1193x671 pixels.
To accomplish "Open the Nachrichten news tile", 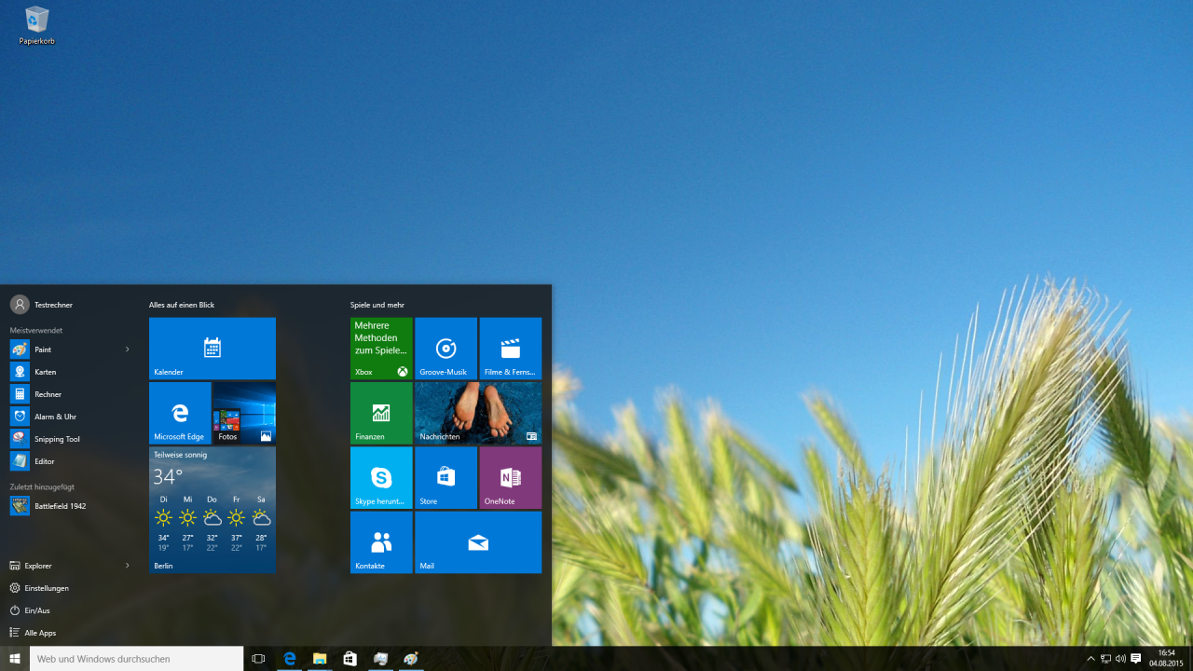I will (x=478, y=413).
